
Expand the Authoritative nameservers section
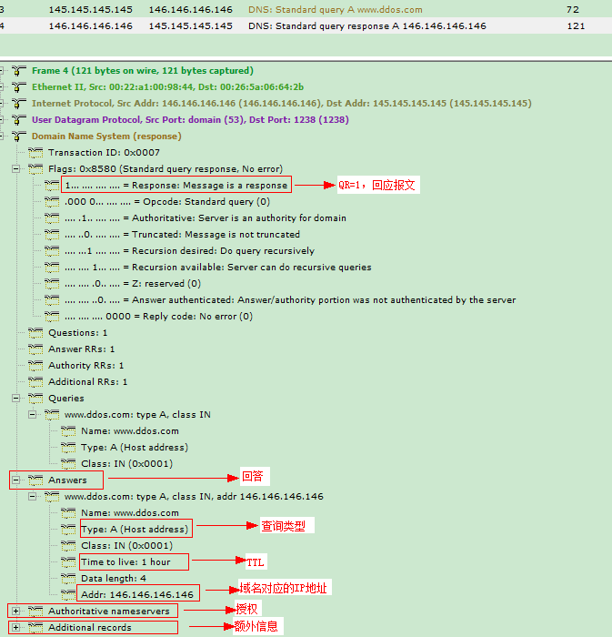point(15,612)
